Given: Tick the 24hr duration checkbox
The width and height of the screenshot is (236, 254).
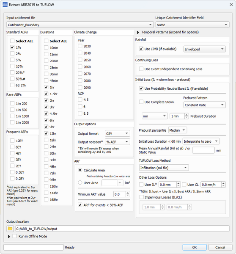Looking at the screenshot, I should (46, 146).
